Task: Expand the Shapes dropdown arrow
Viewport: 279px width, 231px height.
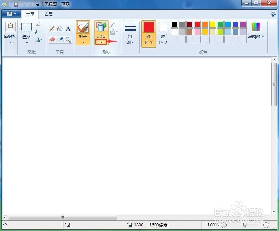Action: coord(102,42)
